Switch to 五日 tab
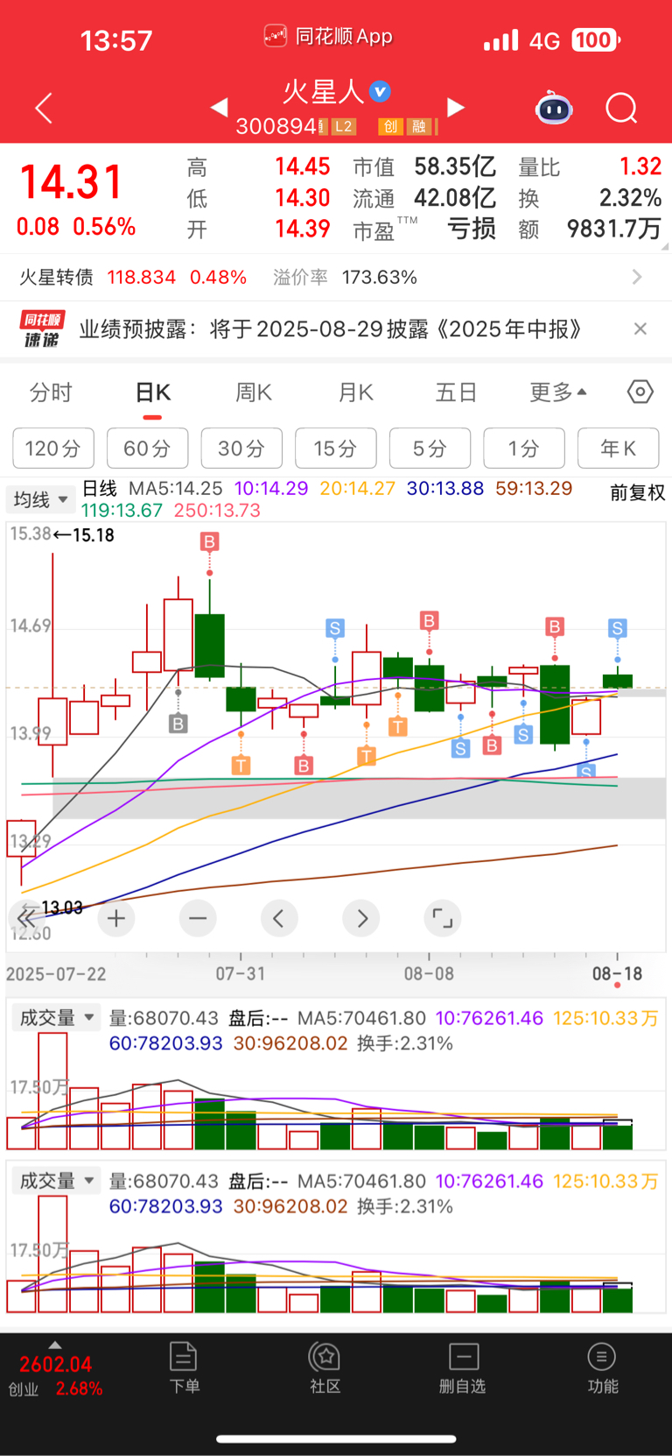The width and height of the screenshot is (672, 1456). 456,392
